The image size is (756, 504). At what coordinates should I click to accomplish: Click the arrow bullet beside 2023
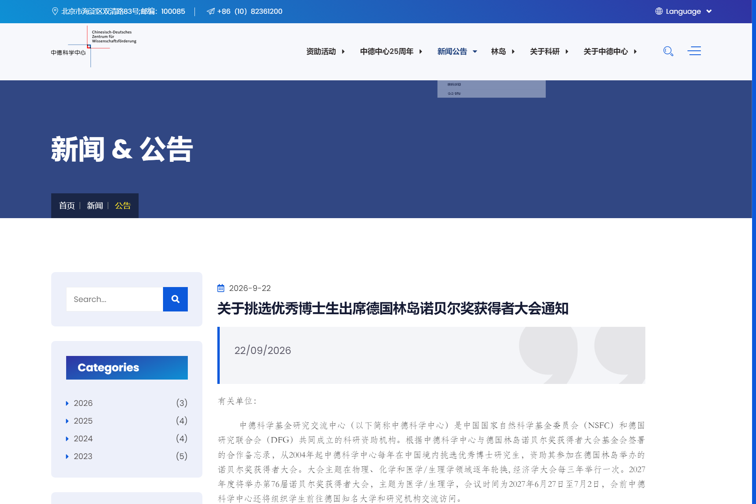coord(67,456)
